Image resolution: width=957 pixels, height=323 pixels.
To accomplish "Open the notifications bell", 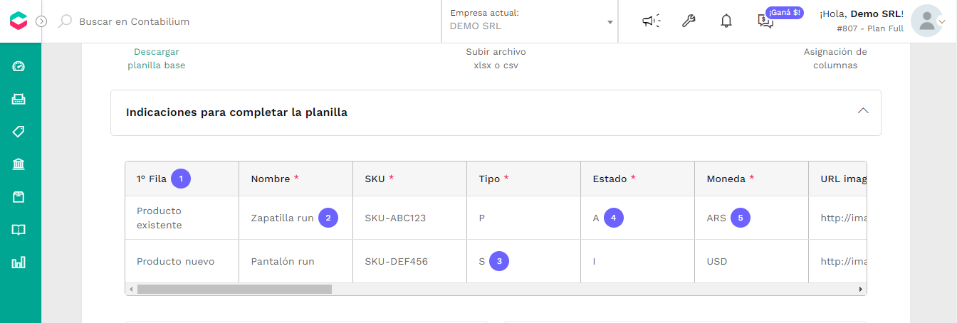I will tap(726, 21).
